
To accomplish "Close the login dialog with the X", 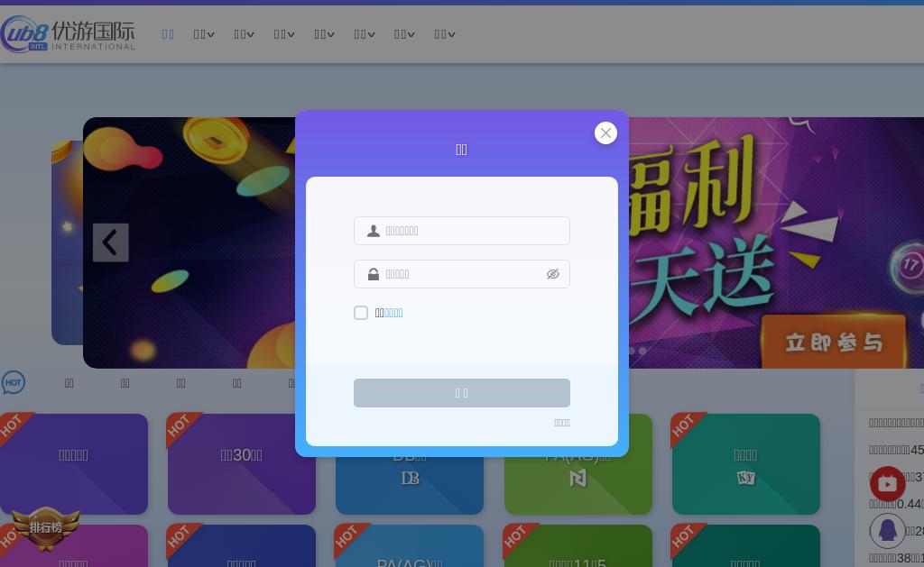I will (605, 133).
